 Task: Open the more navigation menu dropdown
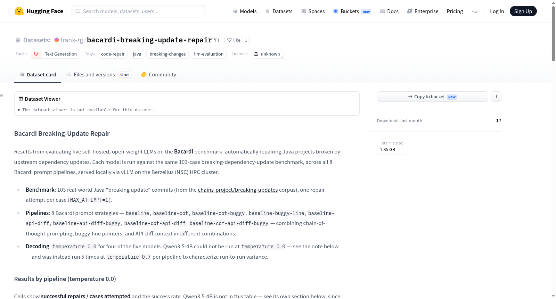pyautogui.click(x=474, y=11)
